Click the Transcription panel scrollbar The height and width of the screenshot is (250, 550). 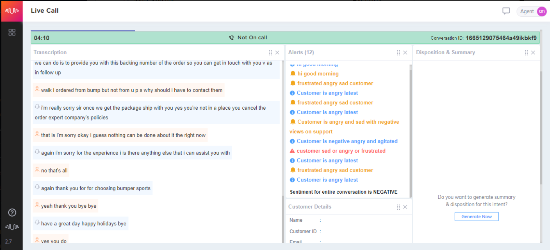point(283,219)
